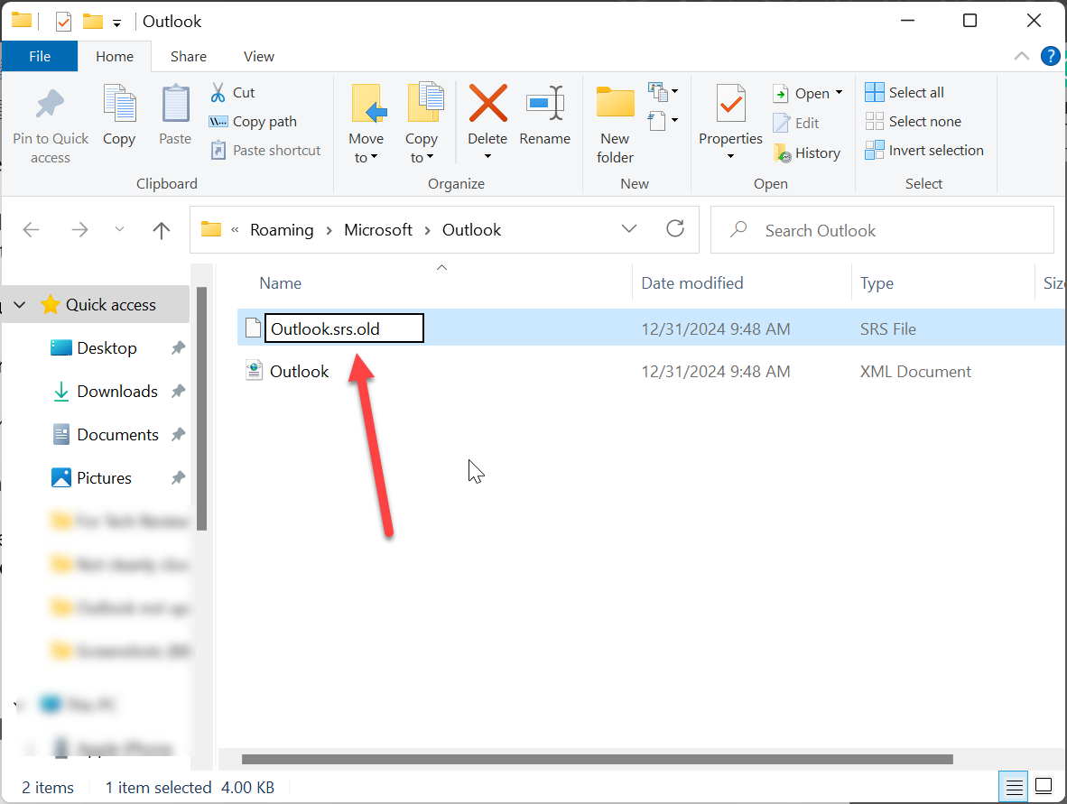The image size is (1067, 804).
Task: Sort by the Name column
Action: tap(281, 283)
